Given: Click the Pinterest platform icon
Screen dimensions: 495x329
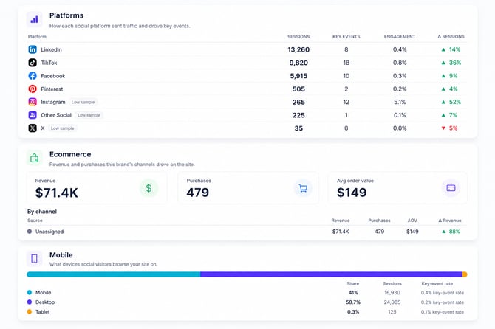Looking at the screenshot, I should (33, 89).
